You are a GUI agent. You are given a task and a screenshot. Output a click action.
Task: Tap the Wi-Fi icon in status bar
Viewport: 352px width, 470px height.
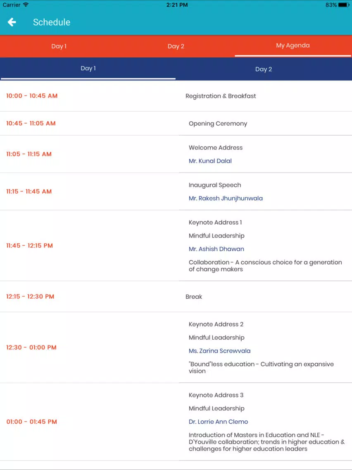[x=26, y=5]
